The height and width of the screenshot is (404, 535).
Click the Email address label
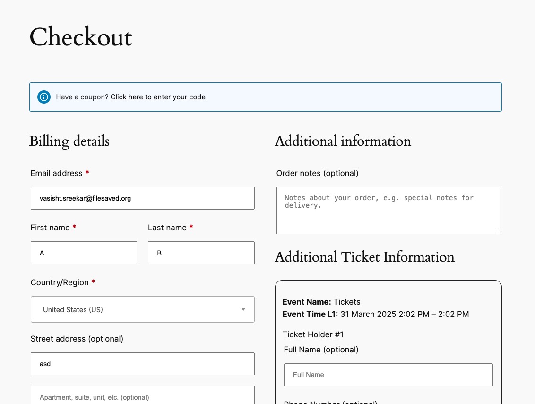click(x=57, y=173)
